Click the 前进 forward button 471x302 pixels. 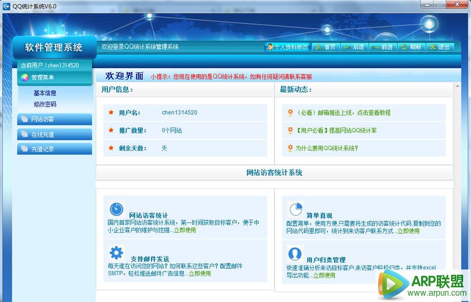pos(383,47)
